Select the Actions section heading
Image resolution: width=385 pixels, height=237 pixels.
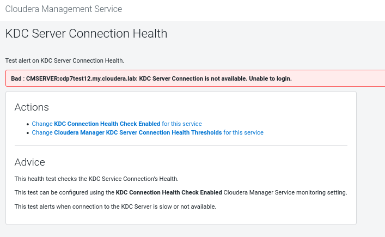pos(32,107)
